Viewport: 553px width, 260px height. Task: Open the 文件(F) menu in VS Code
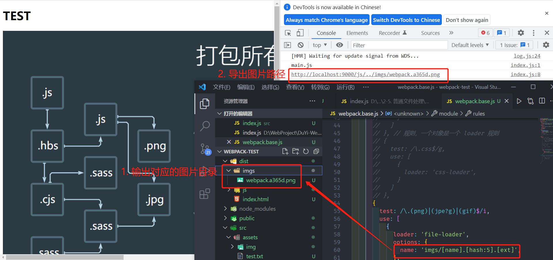[221, 87]
